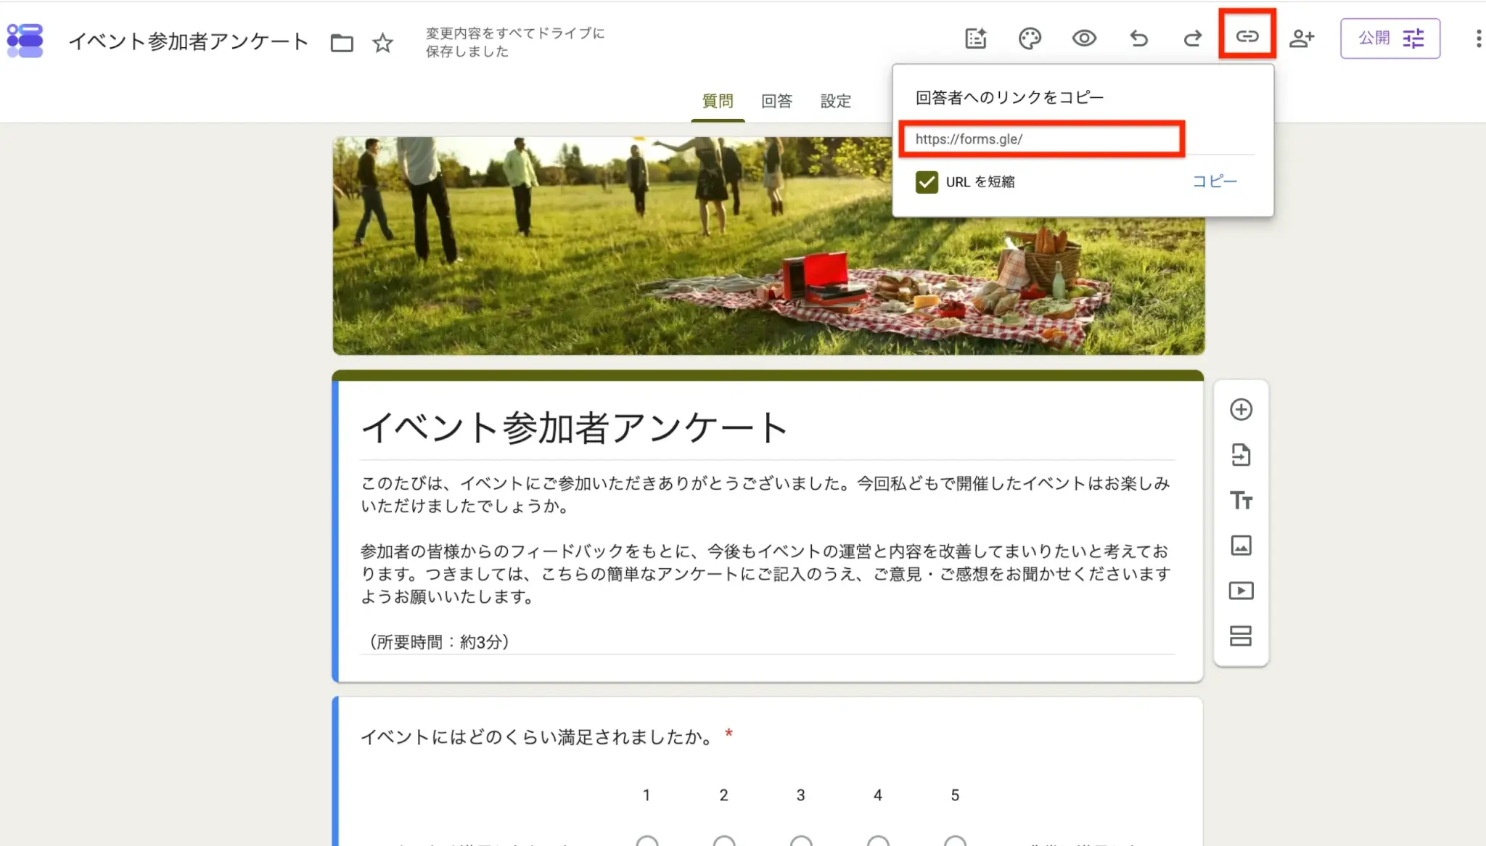Image resolution: width=1486 pixels, height=846 pixels.
Task: Click the form title in the header bar
Action: (x=189, y=41)
